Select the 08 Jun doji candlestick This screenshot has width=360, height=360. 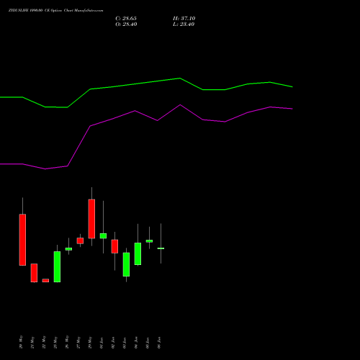pos(161,248)
